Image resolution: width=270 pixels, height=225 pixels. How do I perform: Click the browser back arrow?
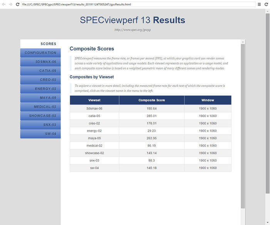coord(4,4)
